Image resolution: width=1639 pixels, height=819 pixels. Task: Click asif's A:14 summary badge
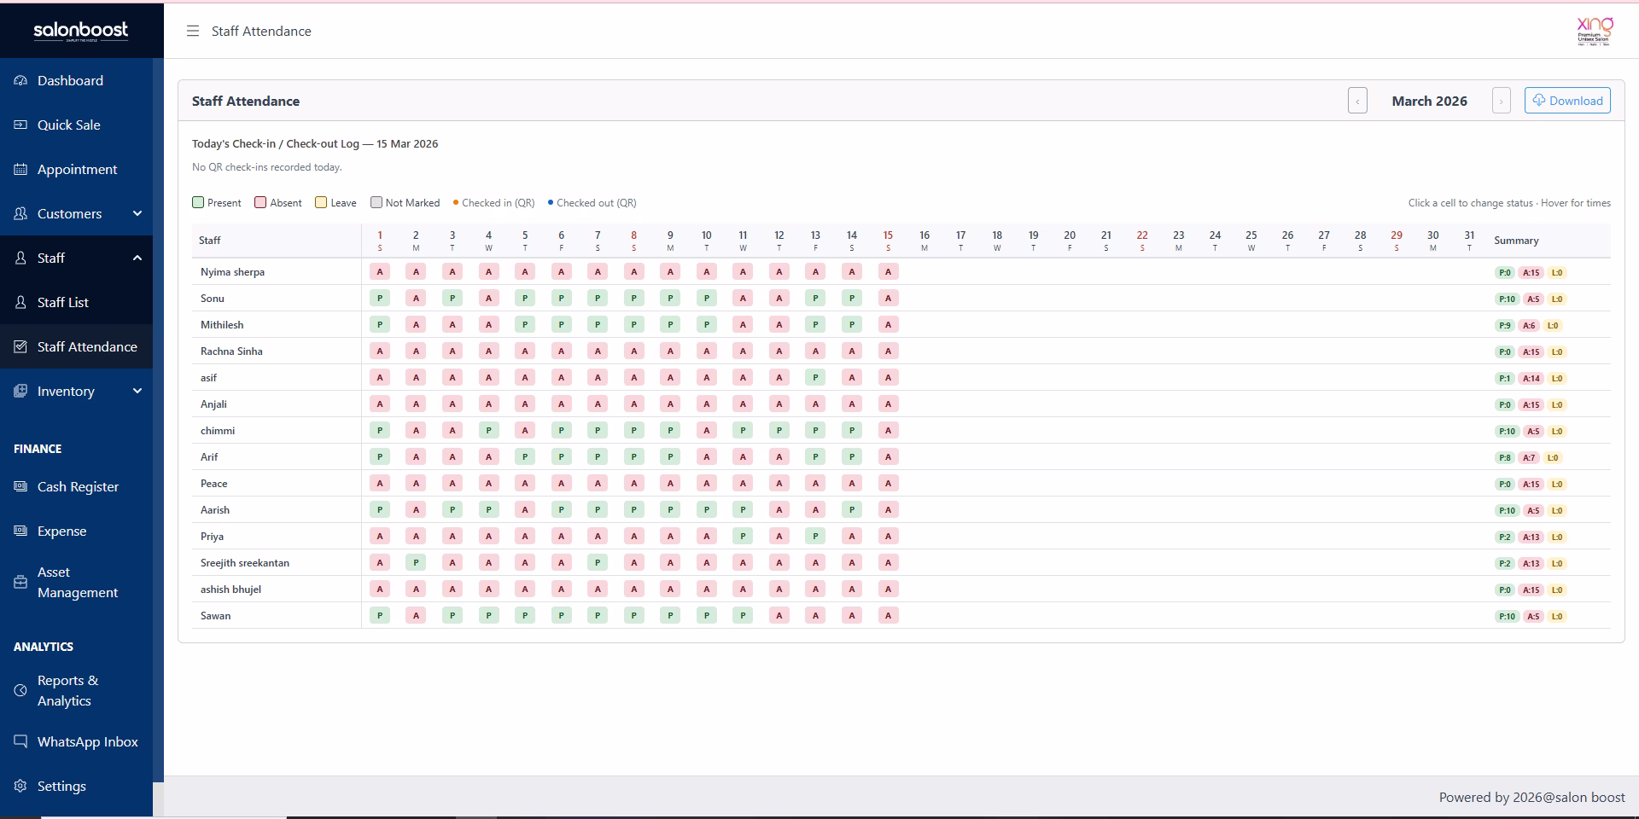tap(1531, 379)
